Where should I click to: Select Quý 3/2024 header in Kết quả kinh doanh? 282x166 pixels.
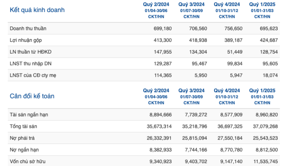192,4
